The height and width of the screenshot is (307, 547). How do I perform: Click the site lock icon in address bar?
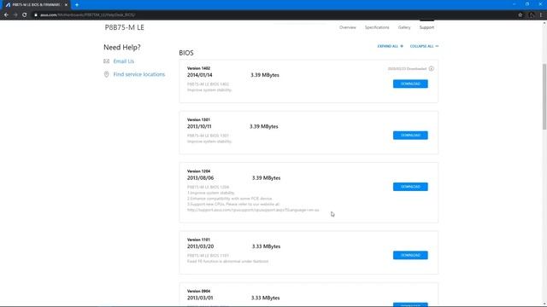coord(36,15)
